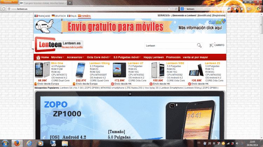
Task: Switch site language to Deutsch
Action: point(59,16)
